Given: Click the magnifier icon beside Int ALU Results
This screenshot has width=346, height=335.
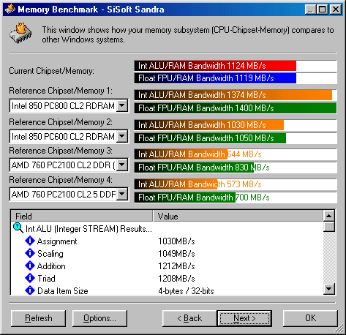Looking at the screenshot, I should [18, 228].
